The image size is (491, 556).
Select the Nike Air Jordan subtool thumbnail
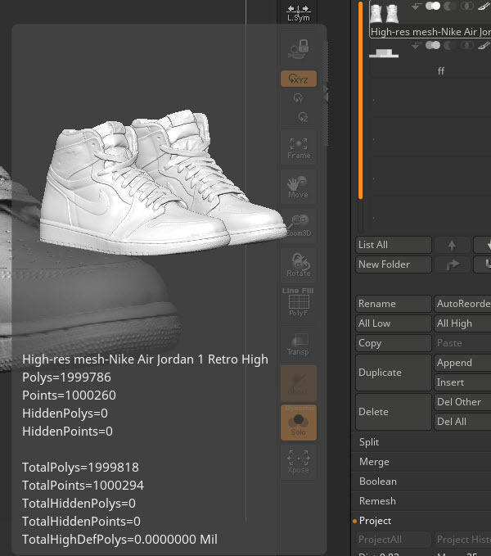tap(385, 13)
